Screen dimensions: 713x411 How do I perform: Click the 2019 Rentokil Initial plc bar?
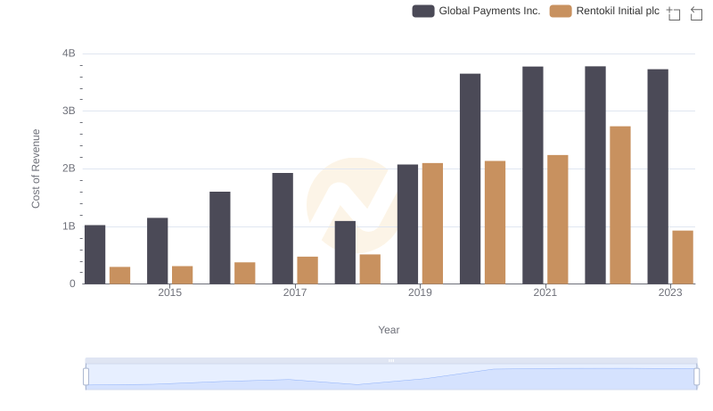click(432, 223)
